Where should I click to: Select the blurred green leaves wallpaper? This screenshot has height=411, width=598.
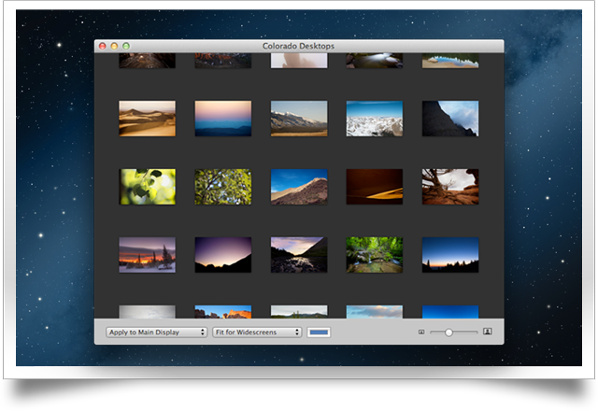pos(148,187)
